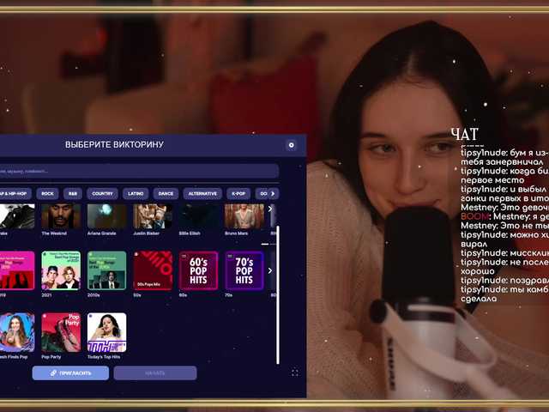
Task: Select the Pop Party playlist cover
Action: pos(61,332)
